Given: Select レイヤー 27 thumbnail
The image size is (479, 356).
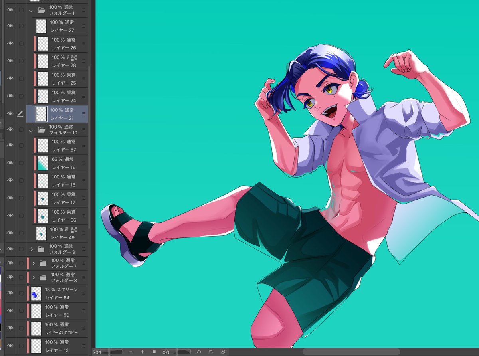Looking at the screenshot, I should [41, 26].
